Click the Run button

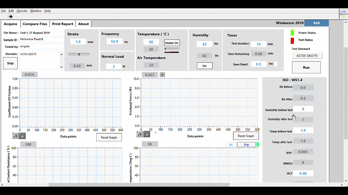(x=306, y=67)
